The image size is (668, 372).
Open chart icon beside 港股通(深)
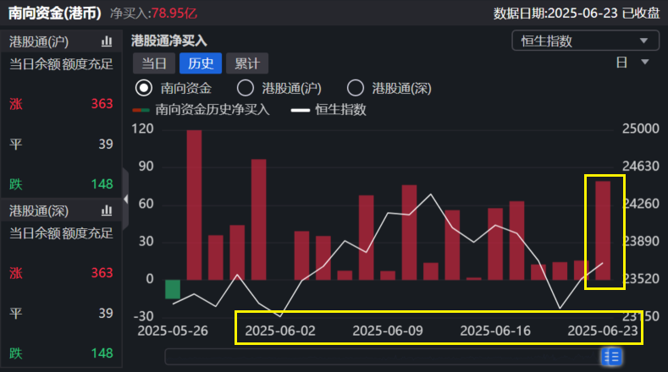click(107, 211)
